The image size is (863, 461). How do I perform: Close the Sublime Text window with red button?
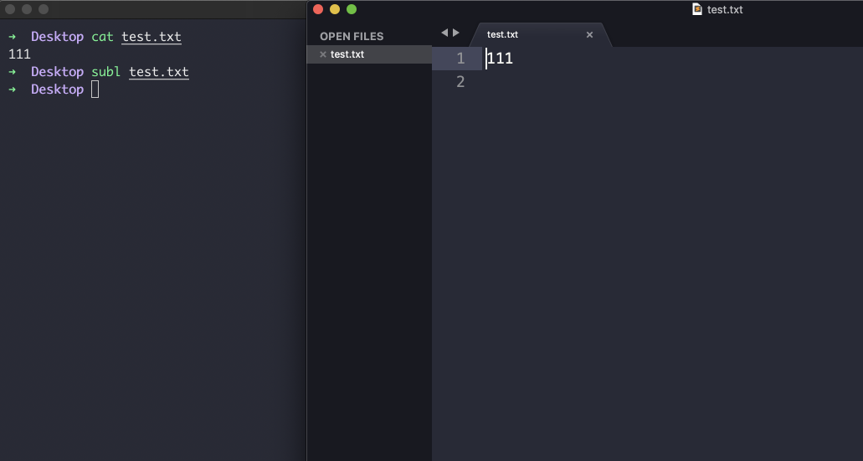318,9
